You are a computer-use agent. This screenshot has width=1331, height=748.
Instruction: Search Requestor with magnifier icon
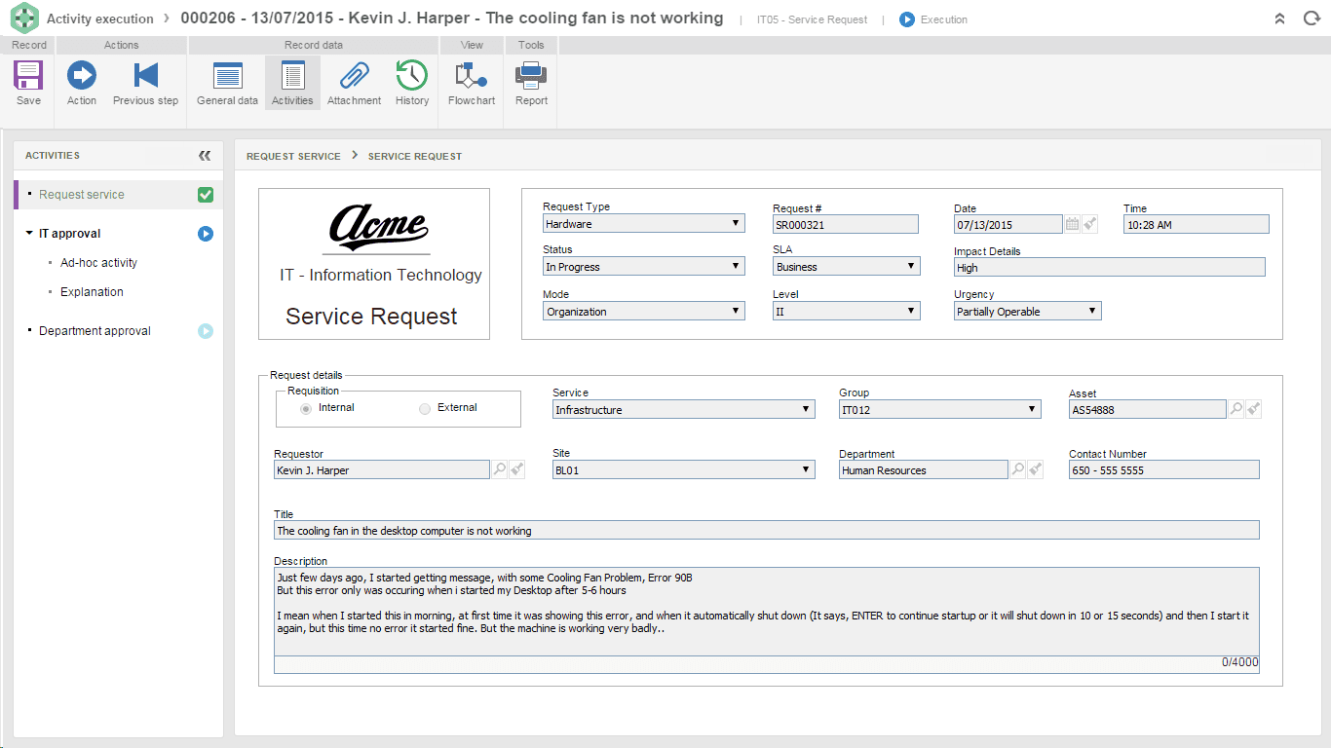[500, 469]
